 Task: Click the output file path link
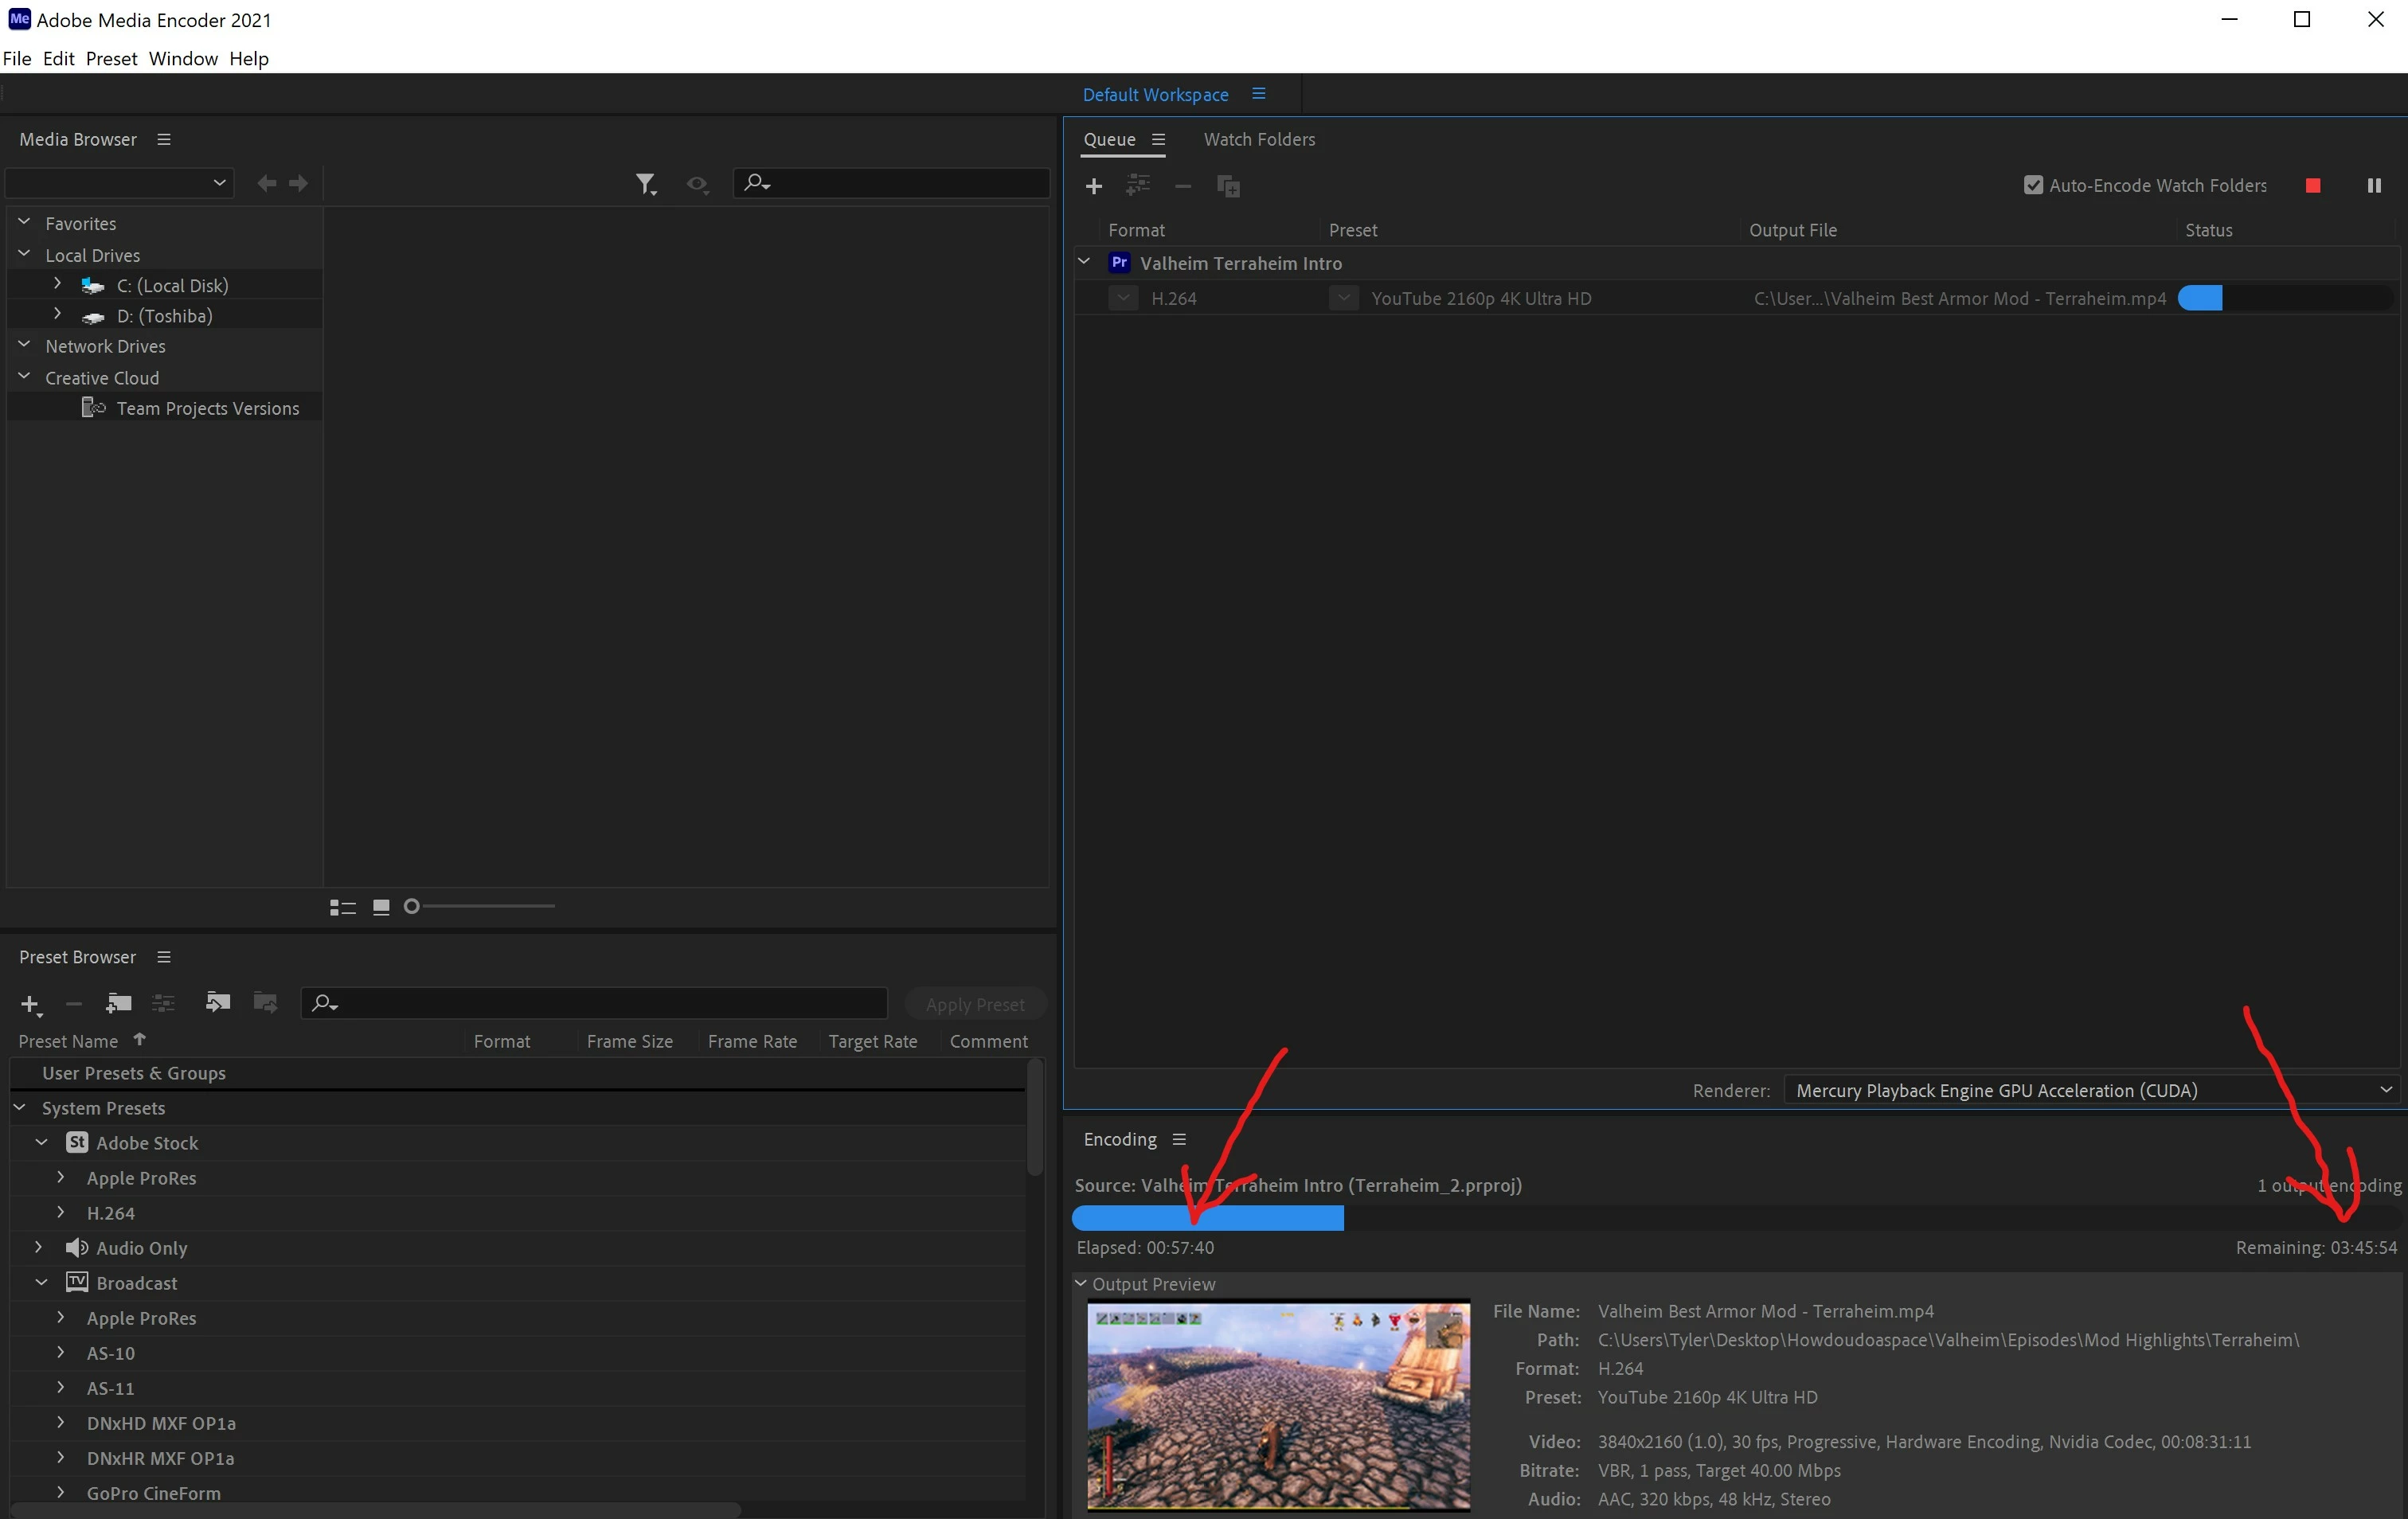point(1959,299)
